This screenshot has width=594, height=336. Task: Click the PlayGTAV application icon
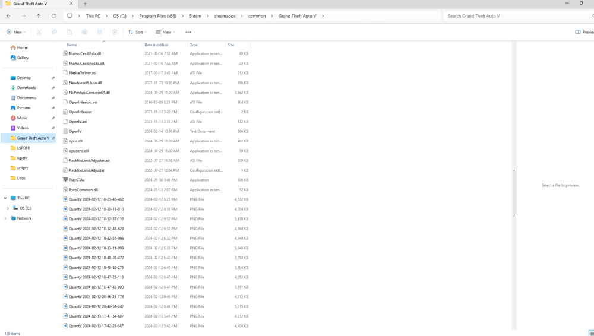[x=65, y=180]
